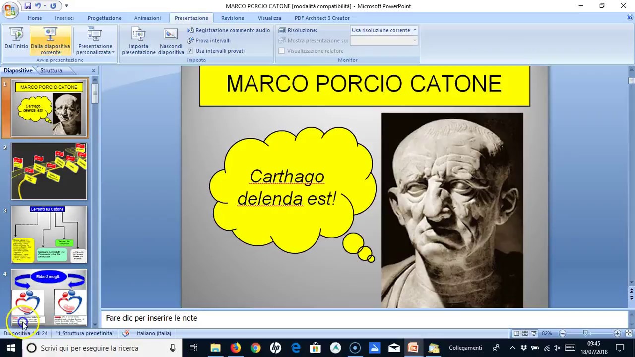Open Microsoft Edge from taskbar
This screenshot has width=635, height=357.
[296, 348]
